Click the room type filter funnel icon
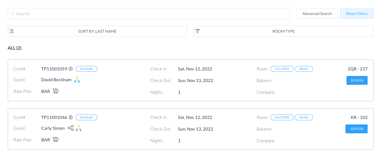The height and width of the screenshot is (153, 379). pyautogui.click(x=197, y=31)
